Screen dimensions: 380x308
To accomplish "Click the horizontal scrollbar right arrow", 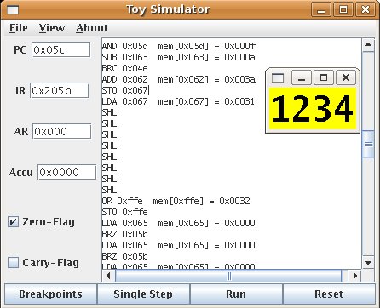I will [x=355, y=276].
